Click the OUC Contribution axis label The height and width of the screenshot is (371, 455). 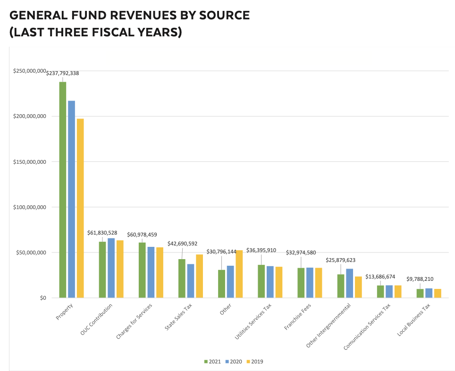97,320
